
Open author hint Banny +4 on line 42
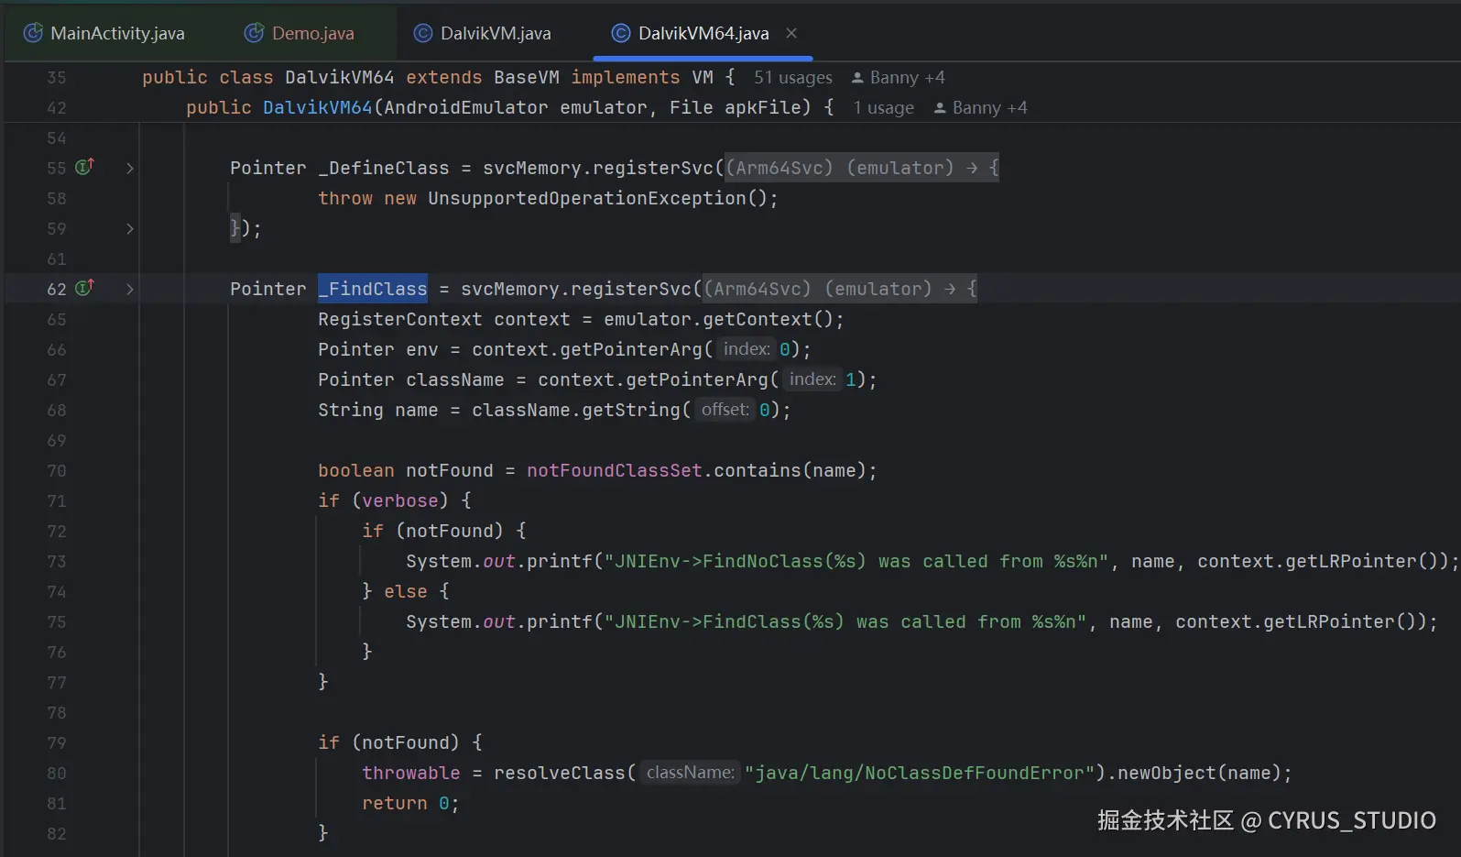[980, 108]
